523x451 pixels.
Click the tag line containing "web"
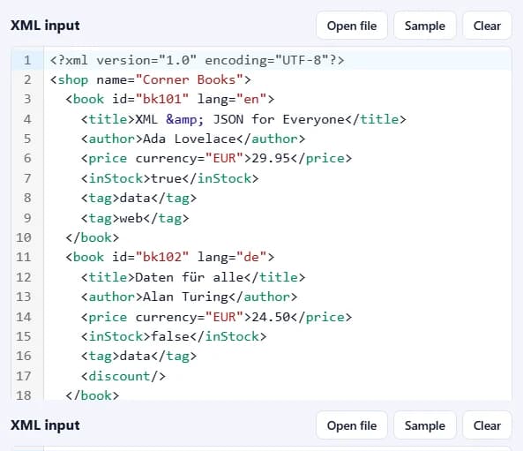point(135,218)
